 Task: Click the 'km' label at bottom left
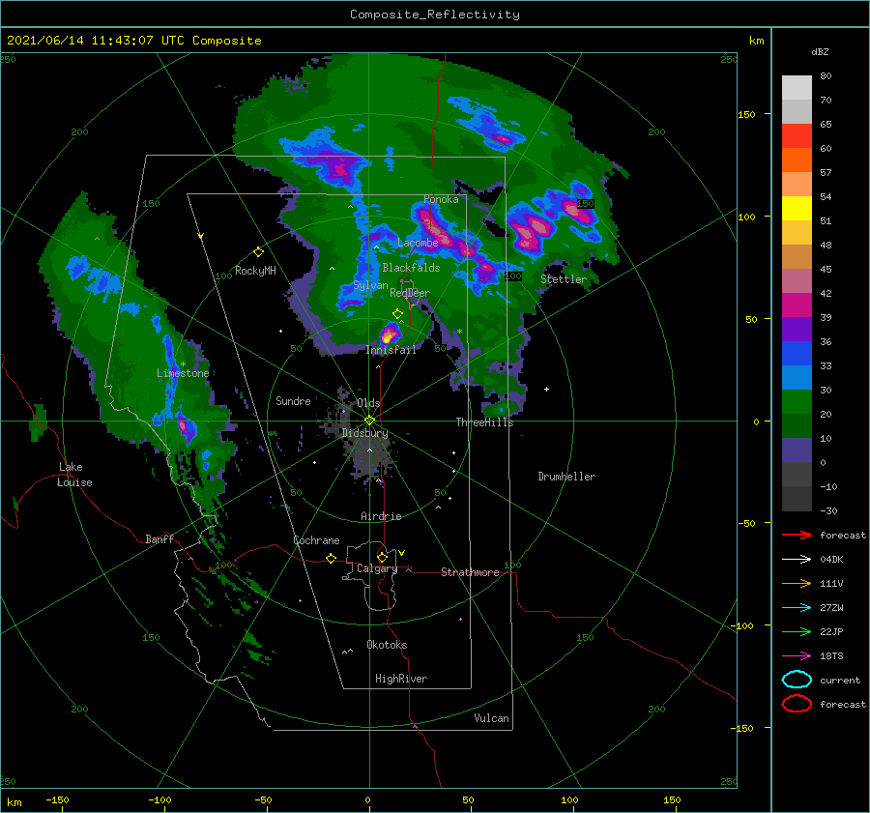pyautogui.click(x=14, y=802)
